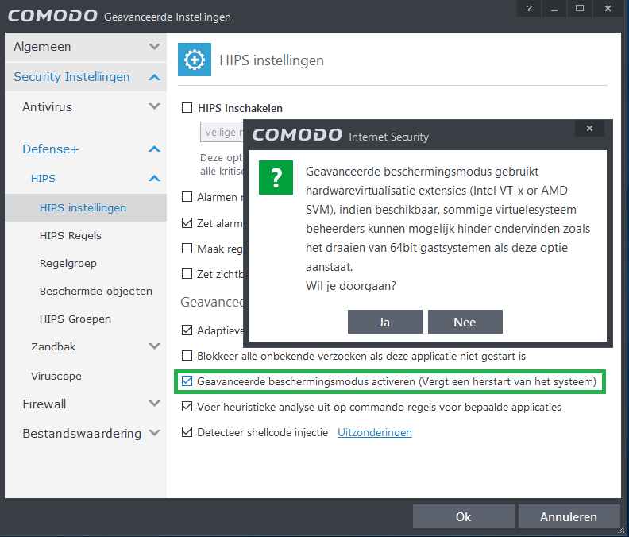The width and height of the screenshot is (629, 537).
Task: Select the Zandbak sidebar label
Action: [53, 347]
